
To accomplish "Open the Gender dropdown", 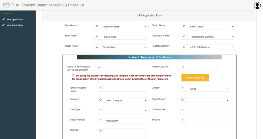I will pyautogui.click(x=207, y=89).
